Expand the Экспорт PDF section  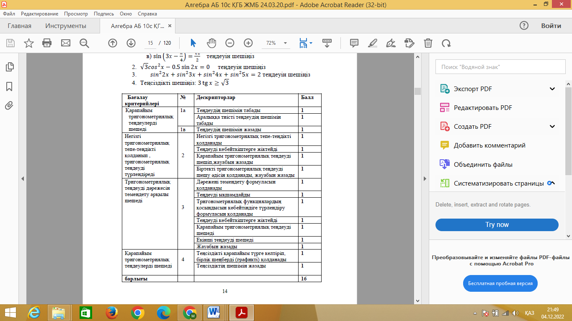pos(552,89)
